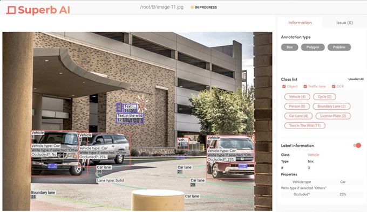
Task: Click the Text in the wild 17 annotation
Action: pos(130,118)
